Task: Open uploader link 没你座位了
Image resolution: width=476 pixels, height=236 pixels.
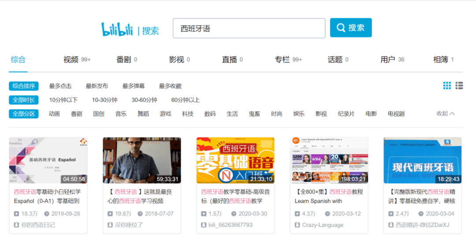Action: [x=128, y=225]
